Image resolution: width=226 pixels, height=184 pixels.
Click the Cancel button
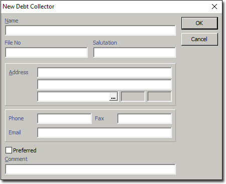199,39
